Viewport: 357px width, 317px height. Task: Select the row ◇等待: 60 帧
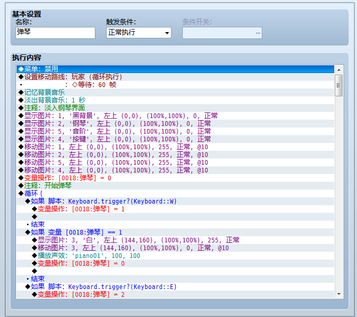[175, 84]
